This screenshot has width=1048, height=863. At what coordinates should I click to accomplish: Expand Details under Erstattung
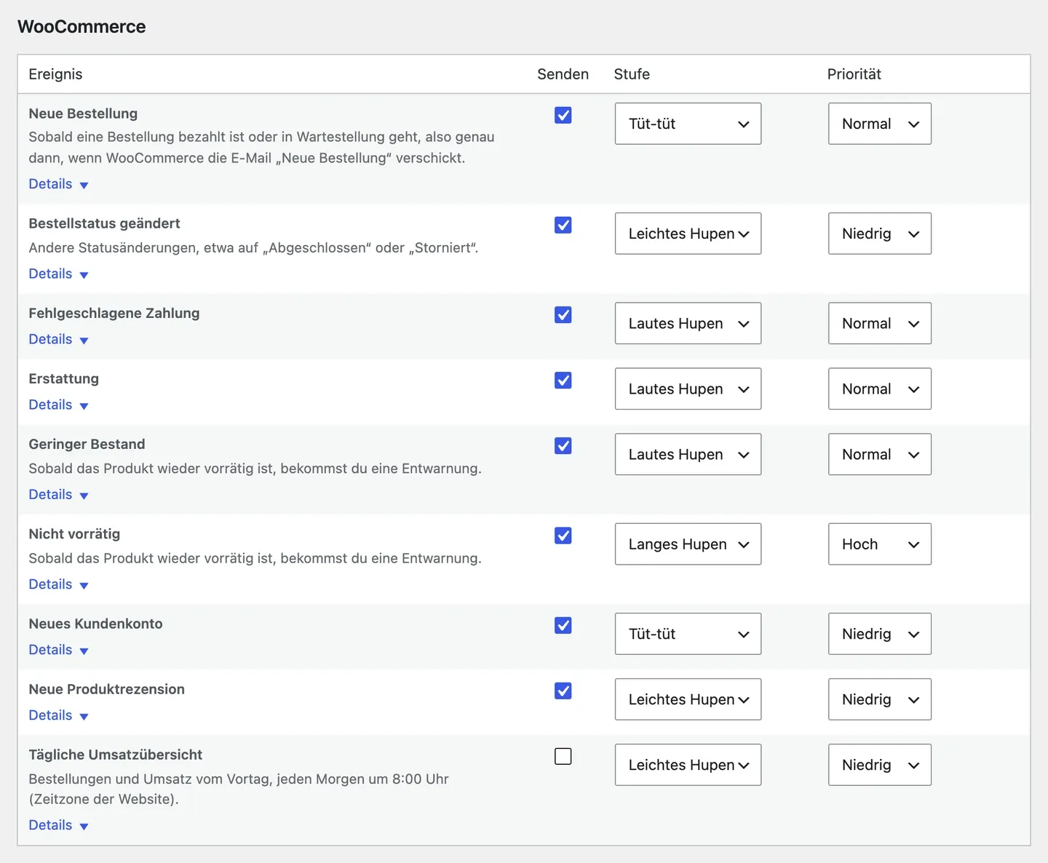click(x=58, y=405)
